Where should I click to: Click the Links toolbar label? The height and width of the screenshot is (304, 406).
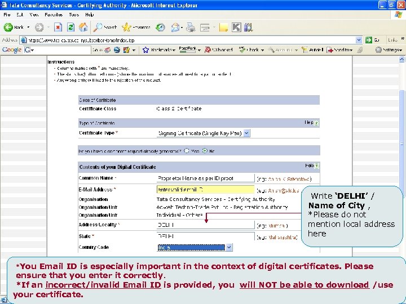[x=393, y=40]
